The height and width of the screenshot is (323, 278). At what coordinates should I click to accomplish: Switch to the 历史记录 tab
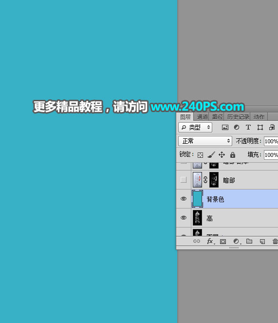(x=238, y=117)
